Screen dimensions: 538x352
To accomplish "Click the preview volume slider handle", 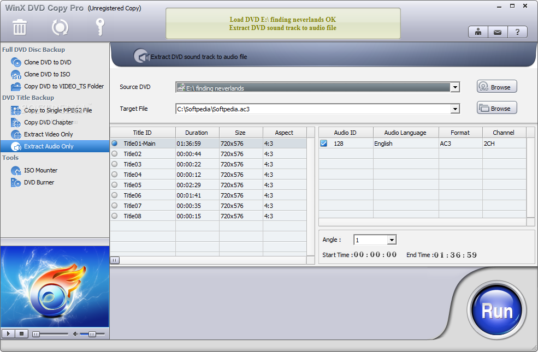I will pyautogui.click(x=92, y=334).
